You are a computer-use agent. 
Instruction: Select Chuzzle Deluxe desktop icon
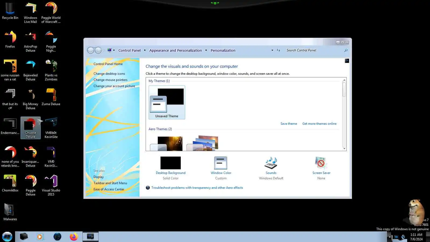(x=30, y=128)
